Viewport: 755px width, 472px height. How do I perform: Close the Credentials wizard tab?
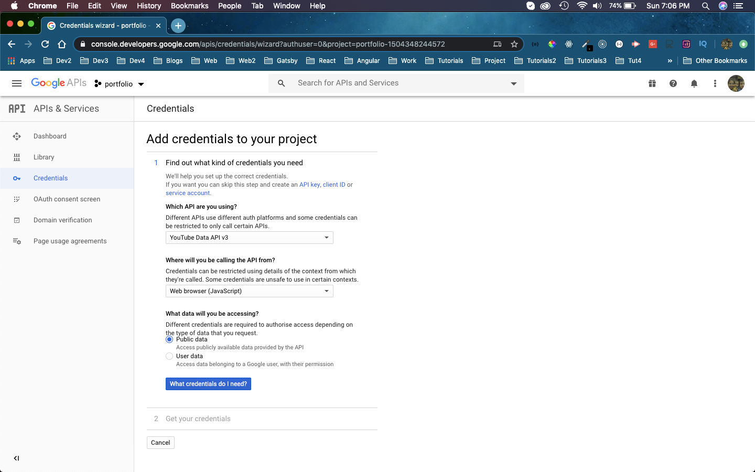click(158, 25)
